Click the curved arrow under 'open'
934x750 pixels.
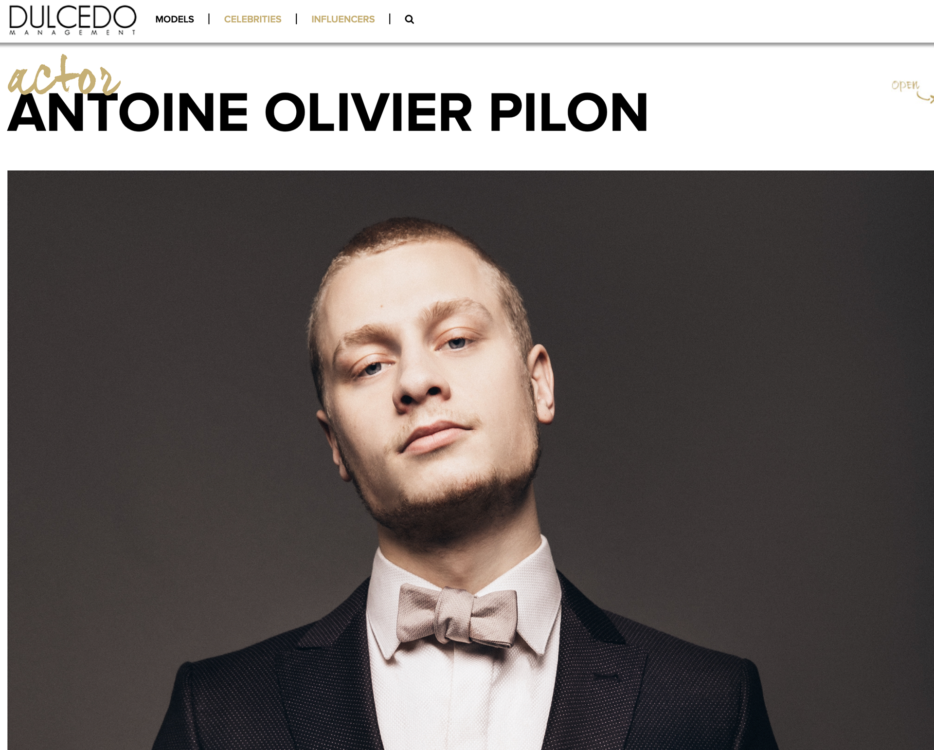point(925,98)
